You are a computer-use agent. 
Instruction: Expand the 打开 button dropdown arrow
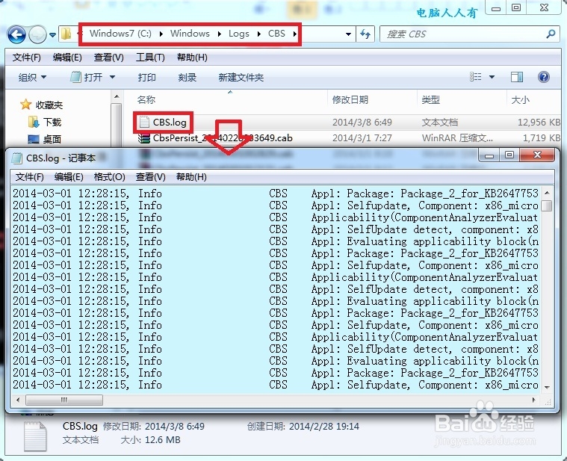pos(112,77)
